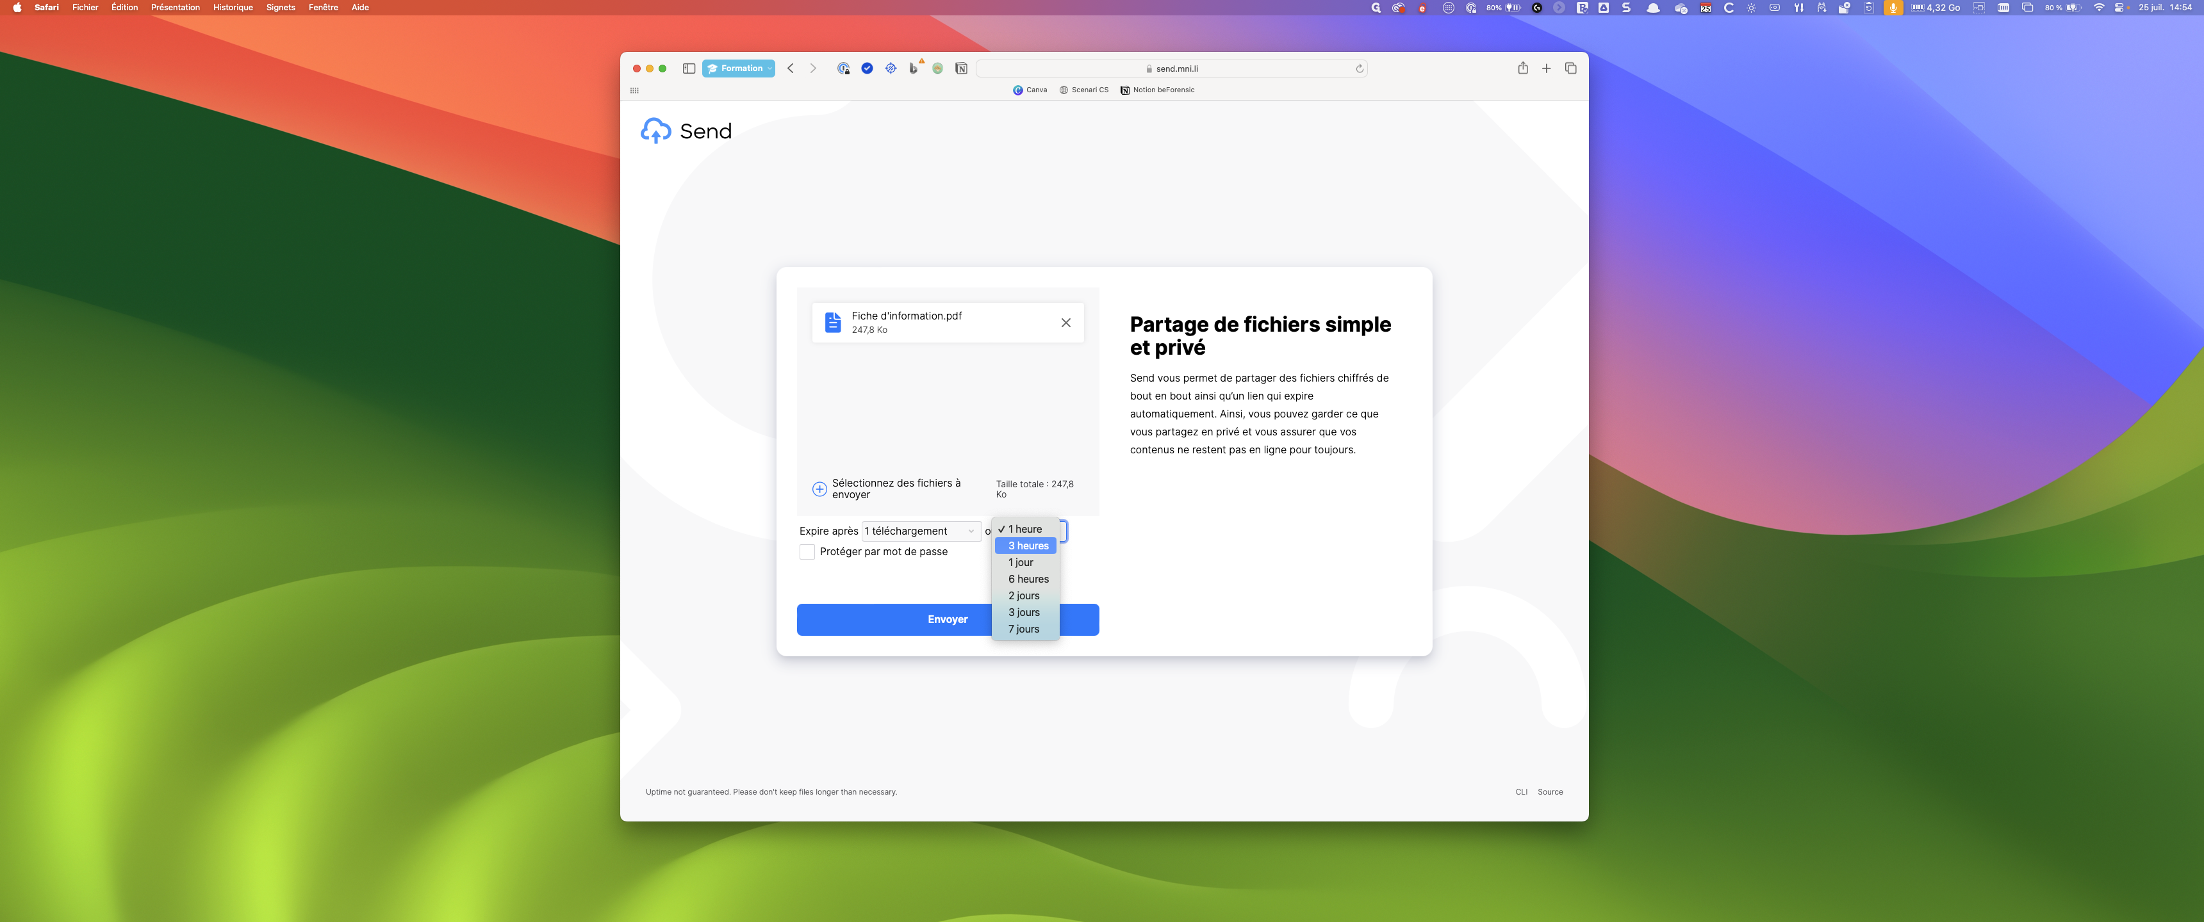The width and height of the screenshot is (2204, 922).
Task: Toggle the Safari sidebar icon
Action: coord(689,69)
